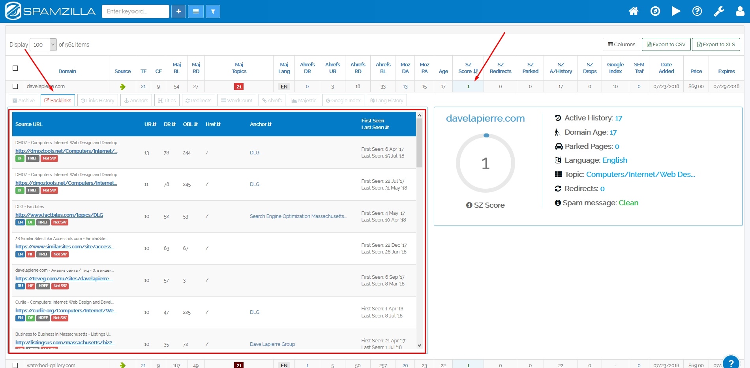This screenshot has height=368, width=750.
Task: Click NF badge under similarsites link
Action: pyautogui.click(x=31, y=254)
